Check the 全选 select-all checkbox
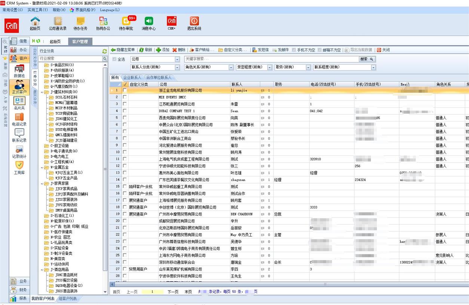This screenshot has width=469, height=305. pyautogui.click(x=114, y=59)
